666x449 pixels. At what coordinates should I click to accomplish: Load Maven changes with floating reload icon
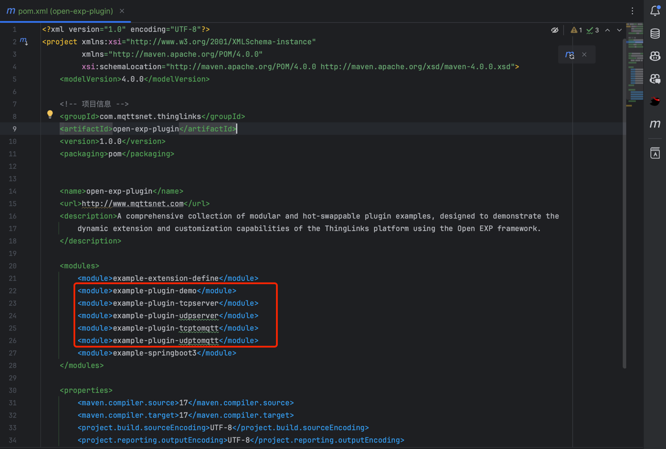pos(570,55)
